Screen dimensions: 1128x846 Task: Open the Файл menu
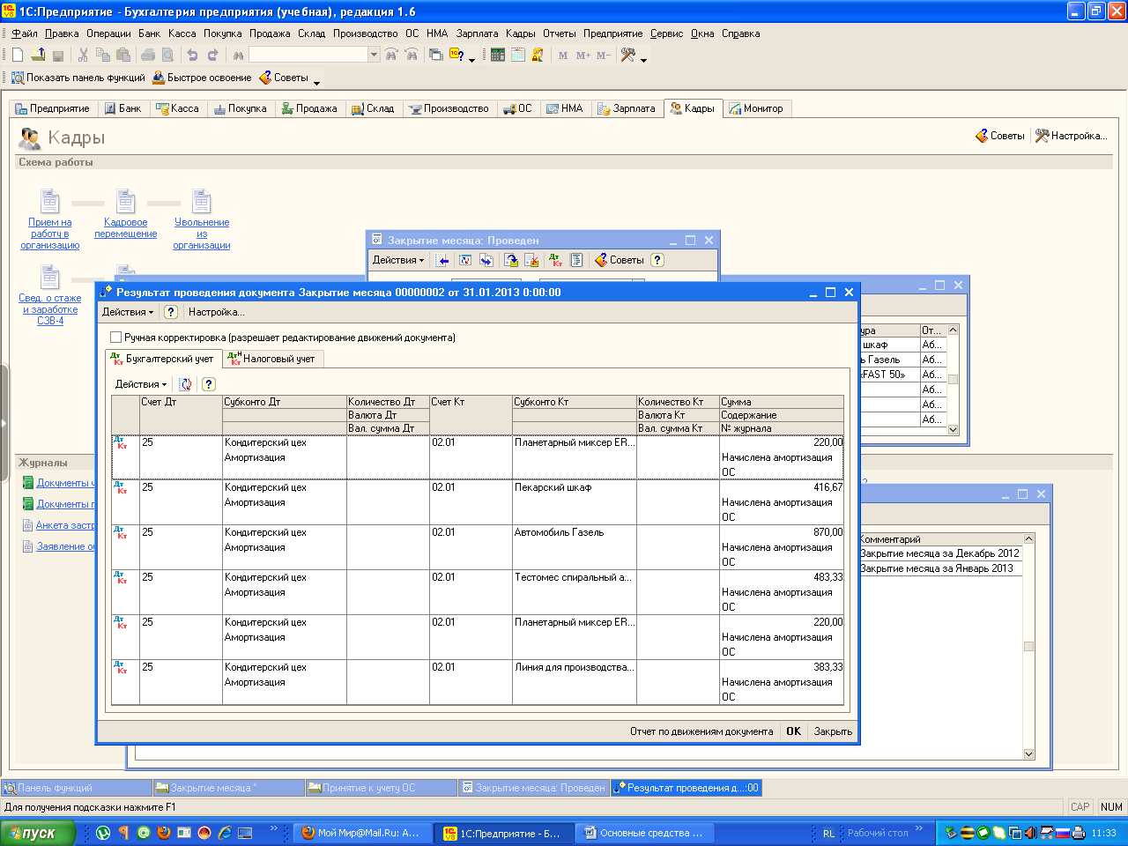click(x=25, y=33)
